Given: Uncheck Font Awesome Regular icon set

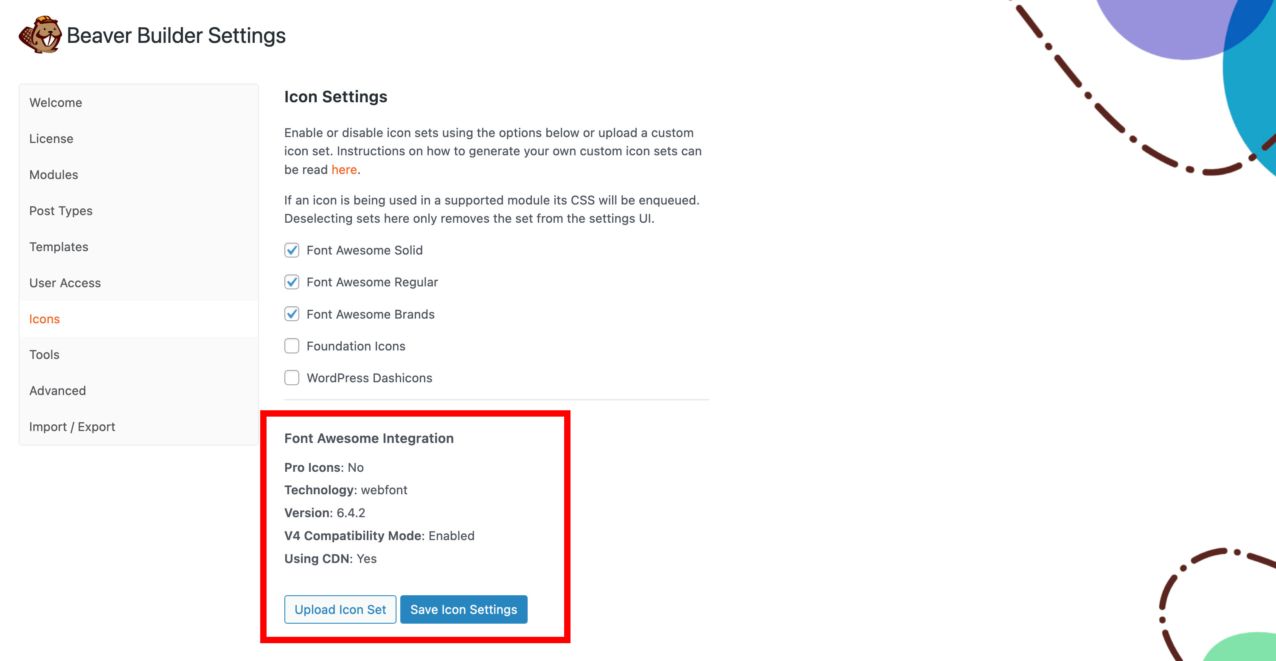Looking at the screenshot, I should [292, 282].
